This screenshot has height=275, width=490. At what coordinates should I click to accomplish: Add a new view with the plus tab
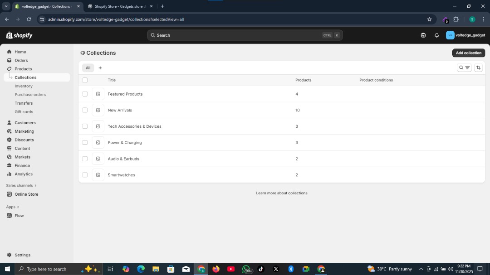click(100, 68)
